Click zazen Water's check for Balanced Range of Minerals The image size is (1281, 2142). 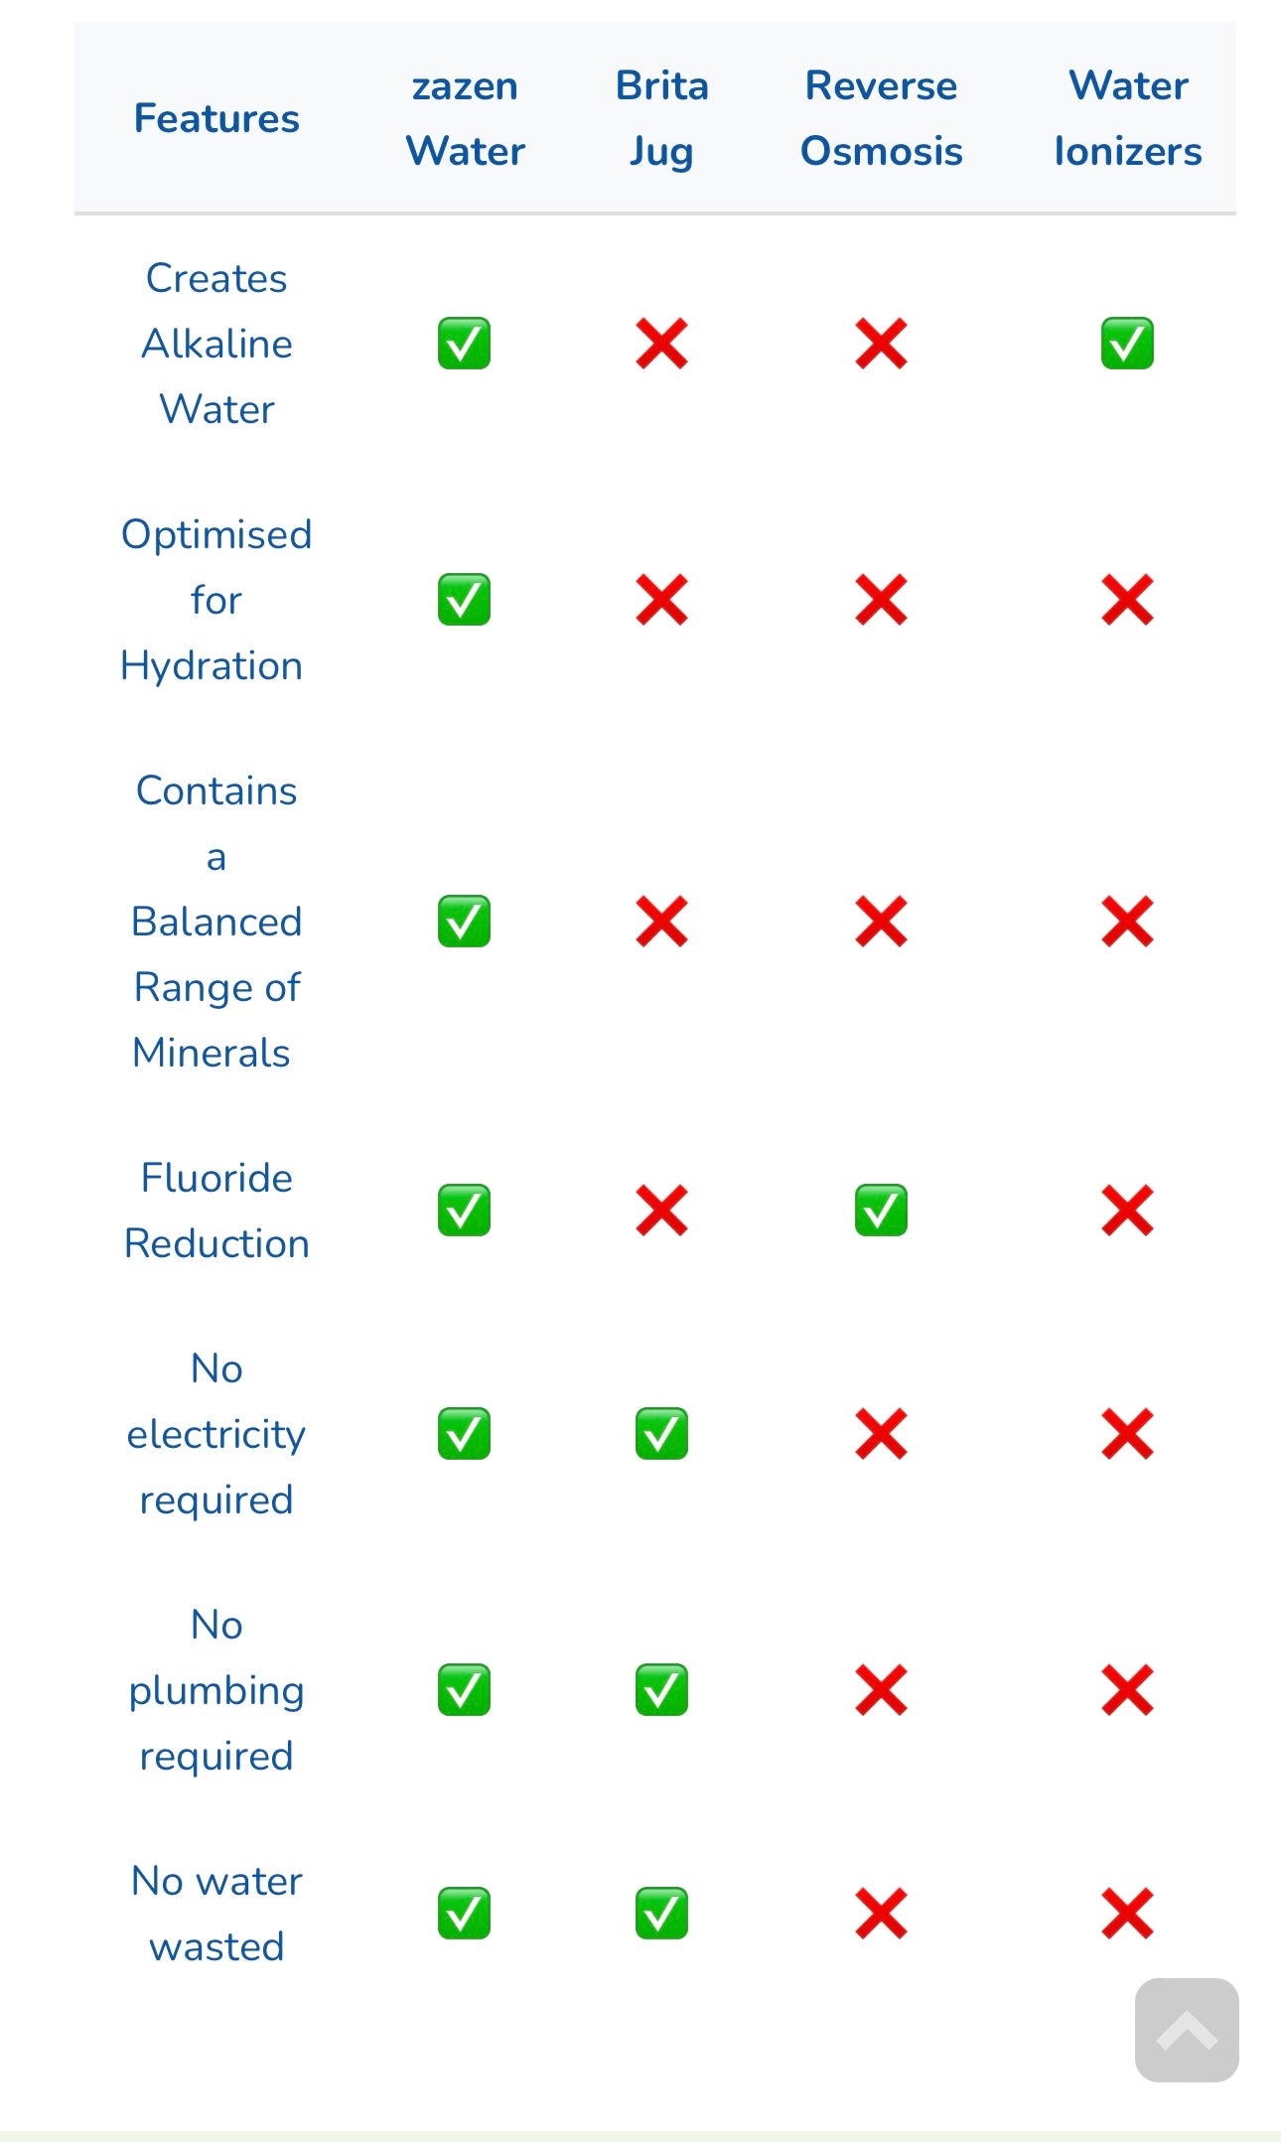tap(464, 921)
